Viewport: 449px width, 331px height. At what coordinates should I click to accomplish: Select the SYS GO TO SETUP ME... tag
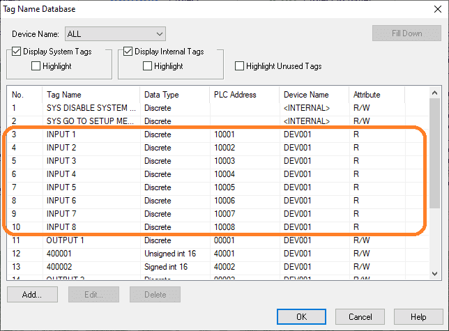[90, 121]
